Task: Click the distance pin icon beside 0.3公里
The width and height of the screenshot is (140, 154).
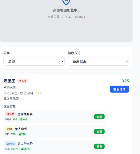Action: click(x=5, y=93)
